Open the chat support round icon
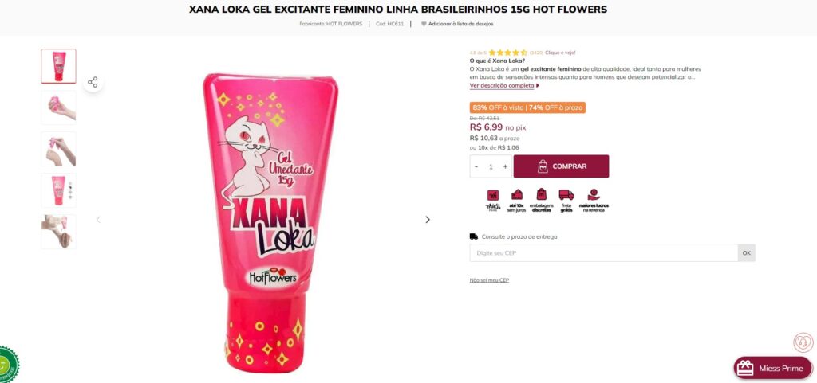 (x=803, y=342)
